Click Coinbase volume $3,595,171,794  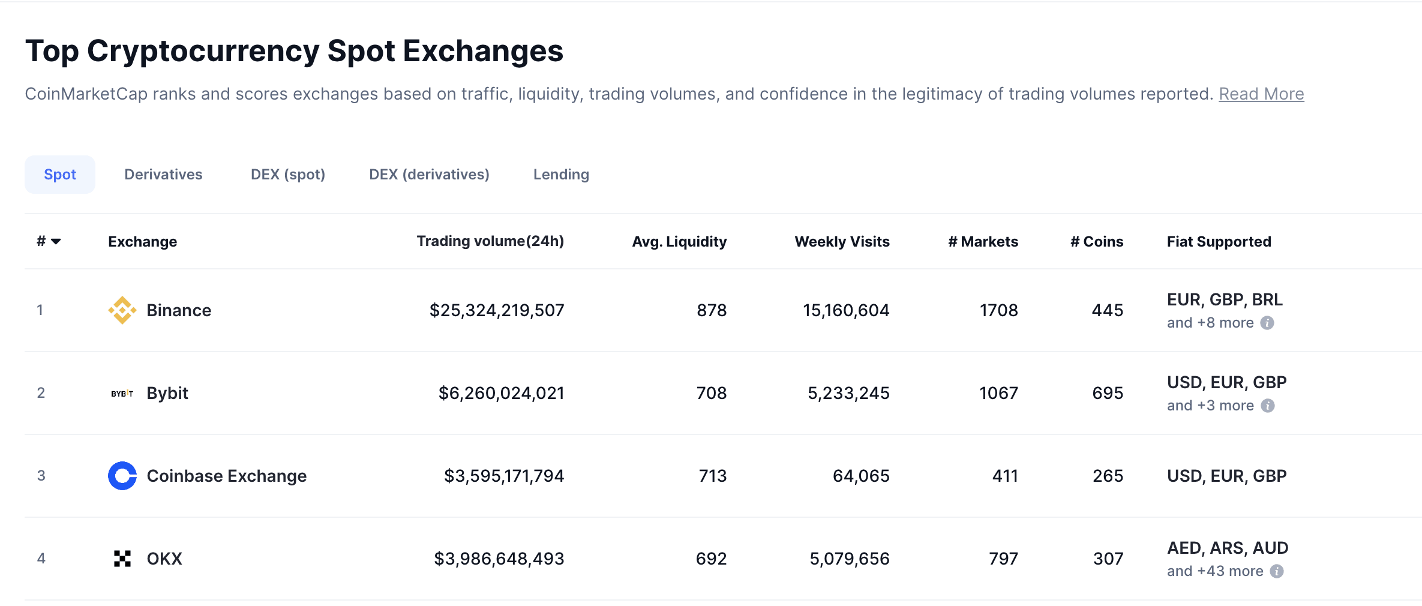[504, 476]
